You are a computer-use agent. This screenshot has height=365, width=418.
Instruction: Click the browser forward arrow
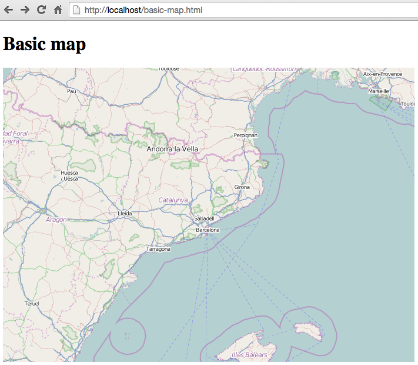pos(25,10)
